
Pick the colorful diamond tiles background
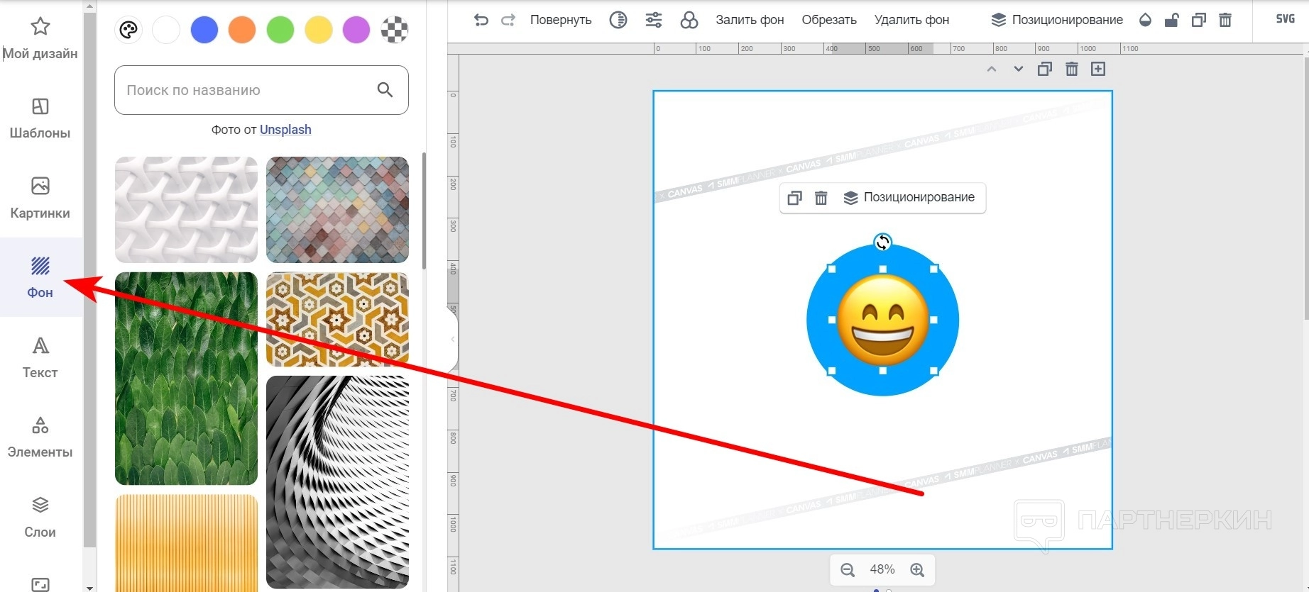pyautogui.click(x=337, y=210)
